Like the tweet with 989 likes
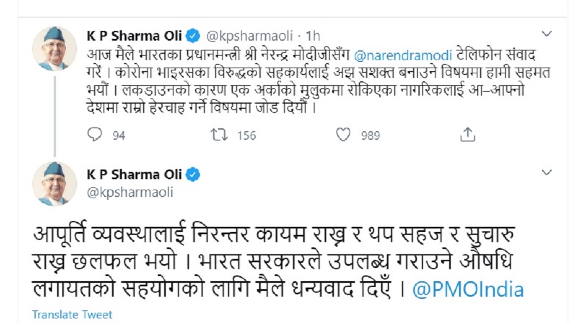Viewport: 586px width, 323px height. point(343,135)
